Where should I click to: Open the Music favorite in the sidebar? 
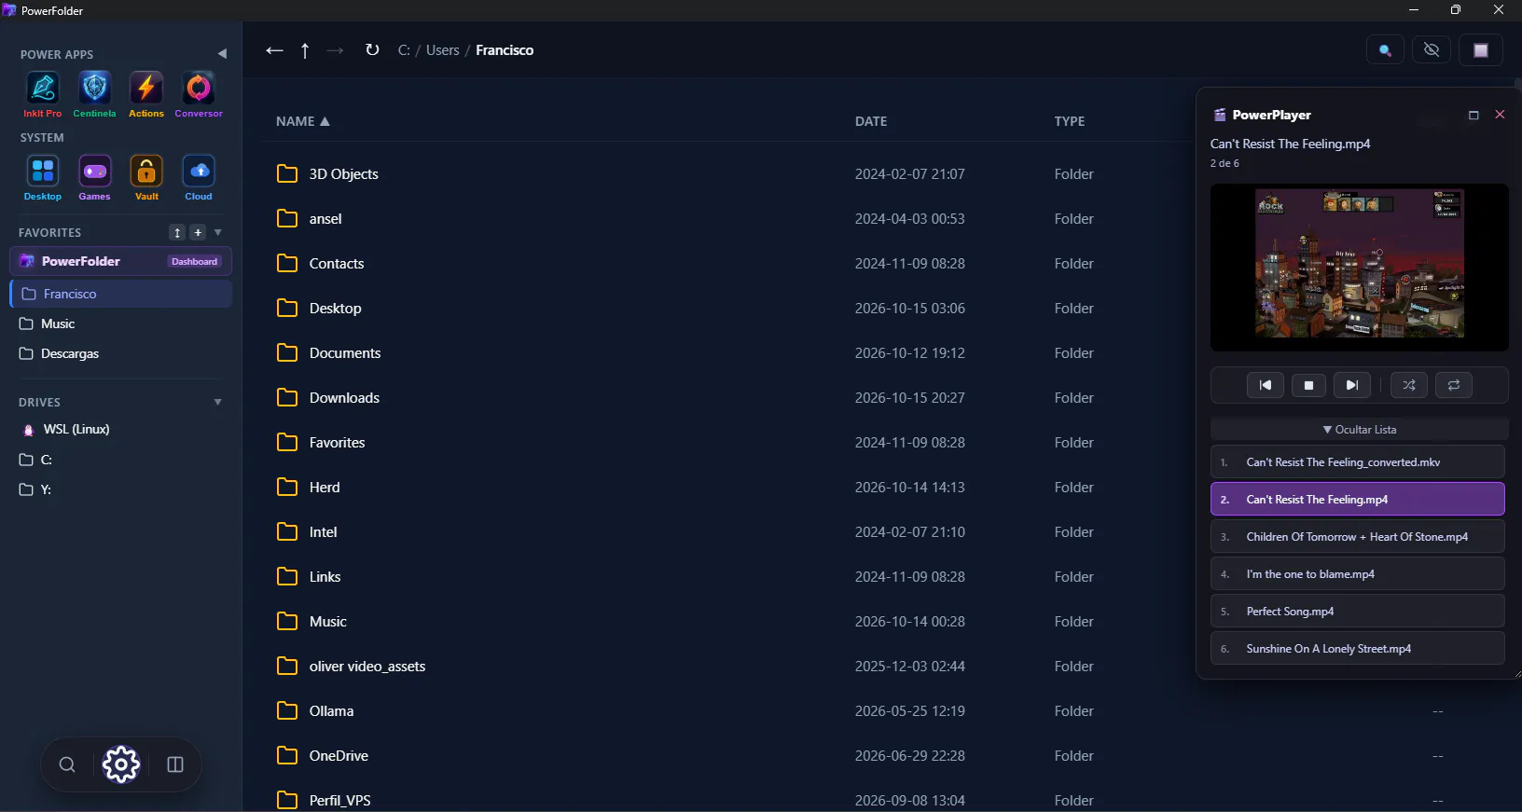(x=121, y=323)
